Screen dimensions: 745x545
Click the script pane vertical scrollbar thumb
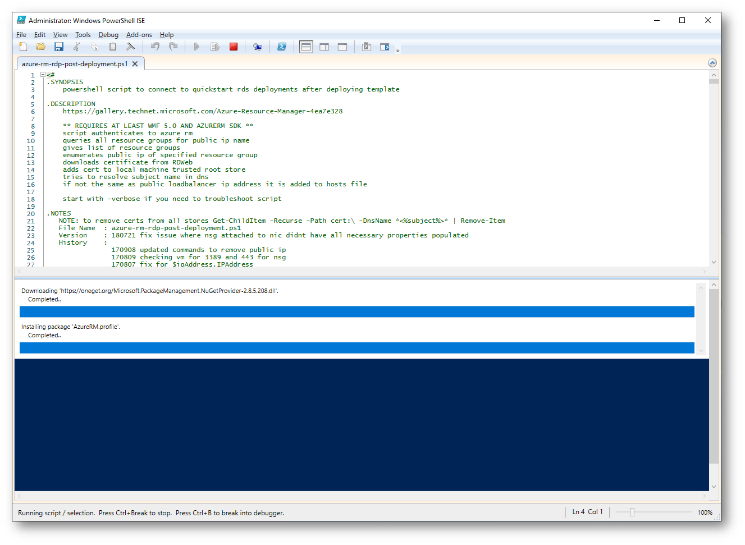(714, 81)
